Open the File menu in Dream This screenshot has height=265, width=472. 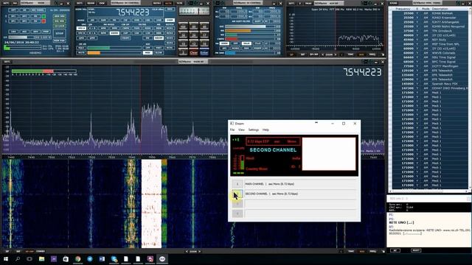[232, 130]
